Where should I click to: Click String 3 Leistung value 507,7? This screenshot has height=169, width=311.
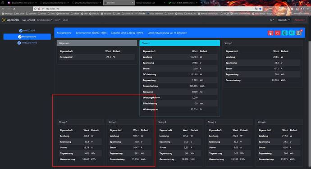pos(136,136)
